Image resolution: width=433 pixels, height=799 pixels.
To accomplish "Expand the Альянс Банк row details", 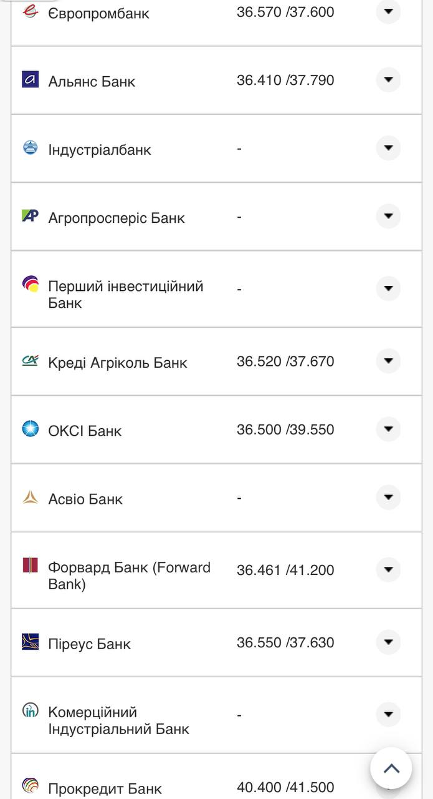I will (388, 80).
